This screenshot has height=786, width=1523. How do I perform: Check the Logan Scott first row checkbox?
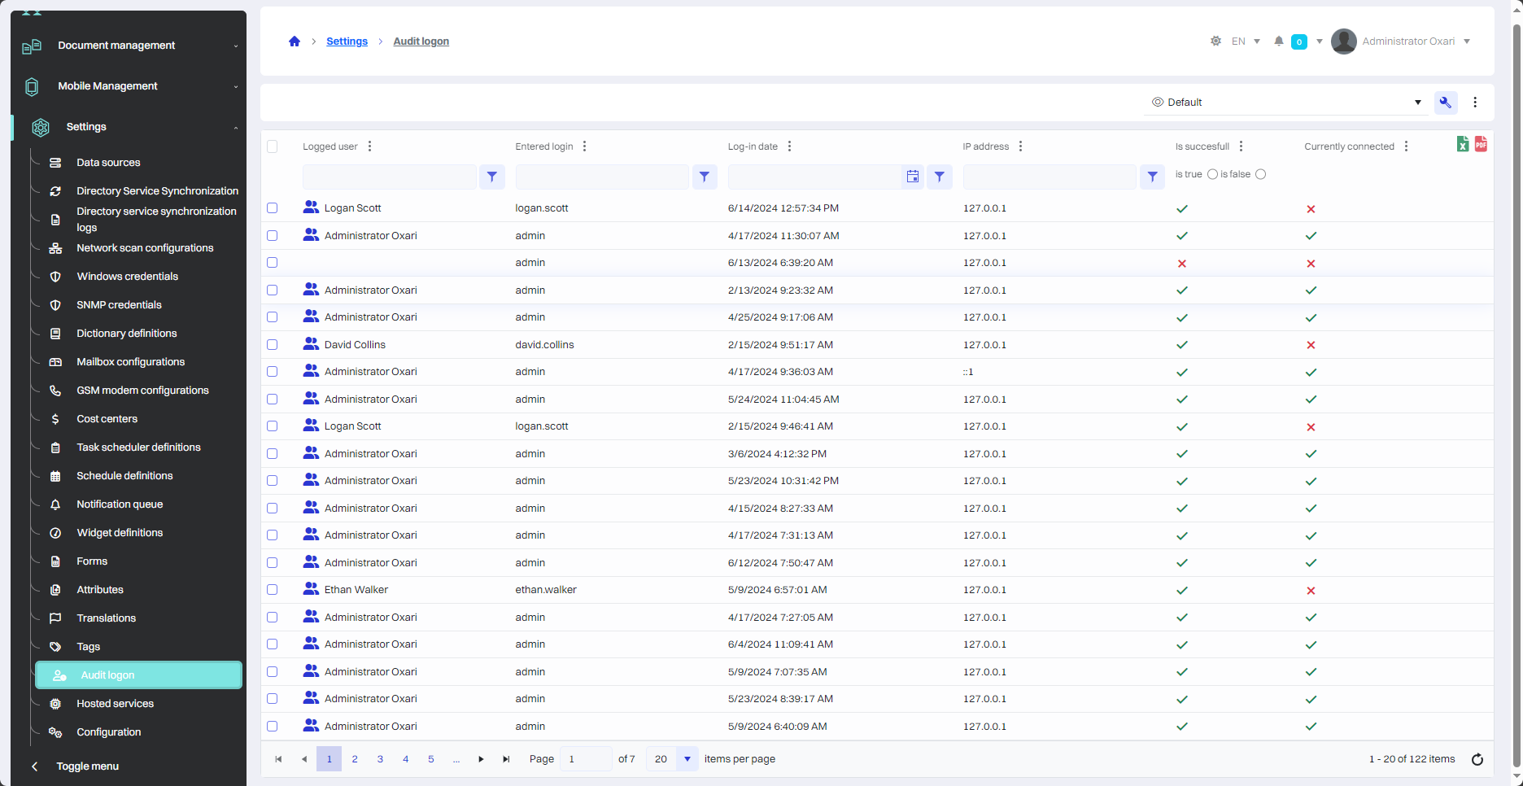(x=273, y=208)
